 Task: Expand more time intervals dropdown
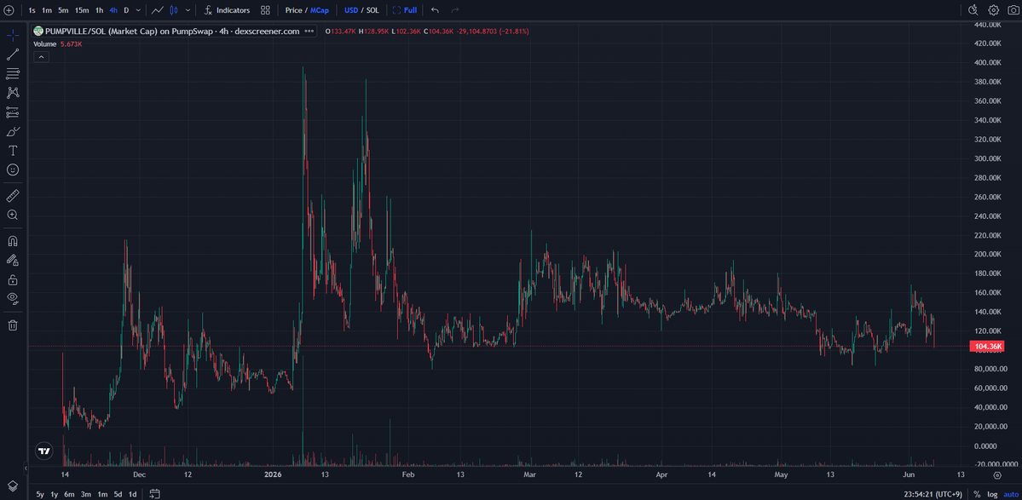pos(138,10)
